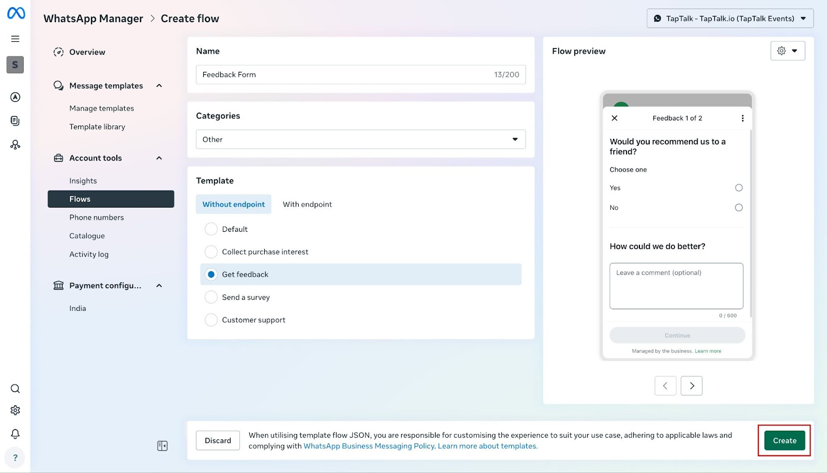The height and width of the screenshot is (473, 827).
Task: Open the compass-style icon in left rail
Action: (16, 97)
